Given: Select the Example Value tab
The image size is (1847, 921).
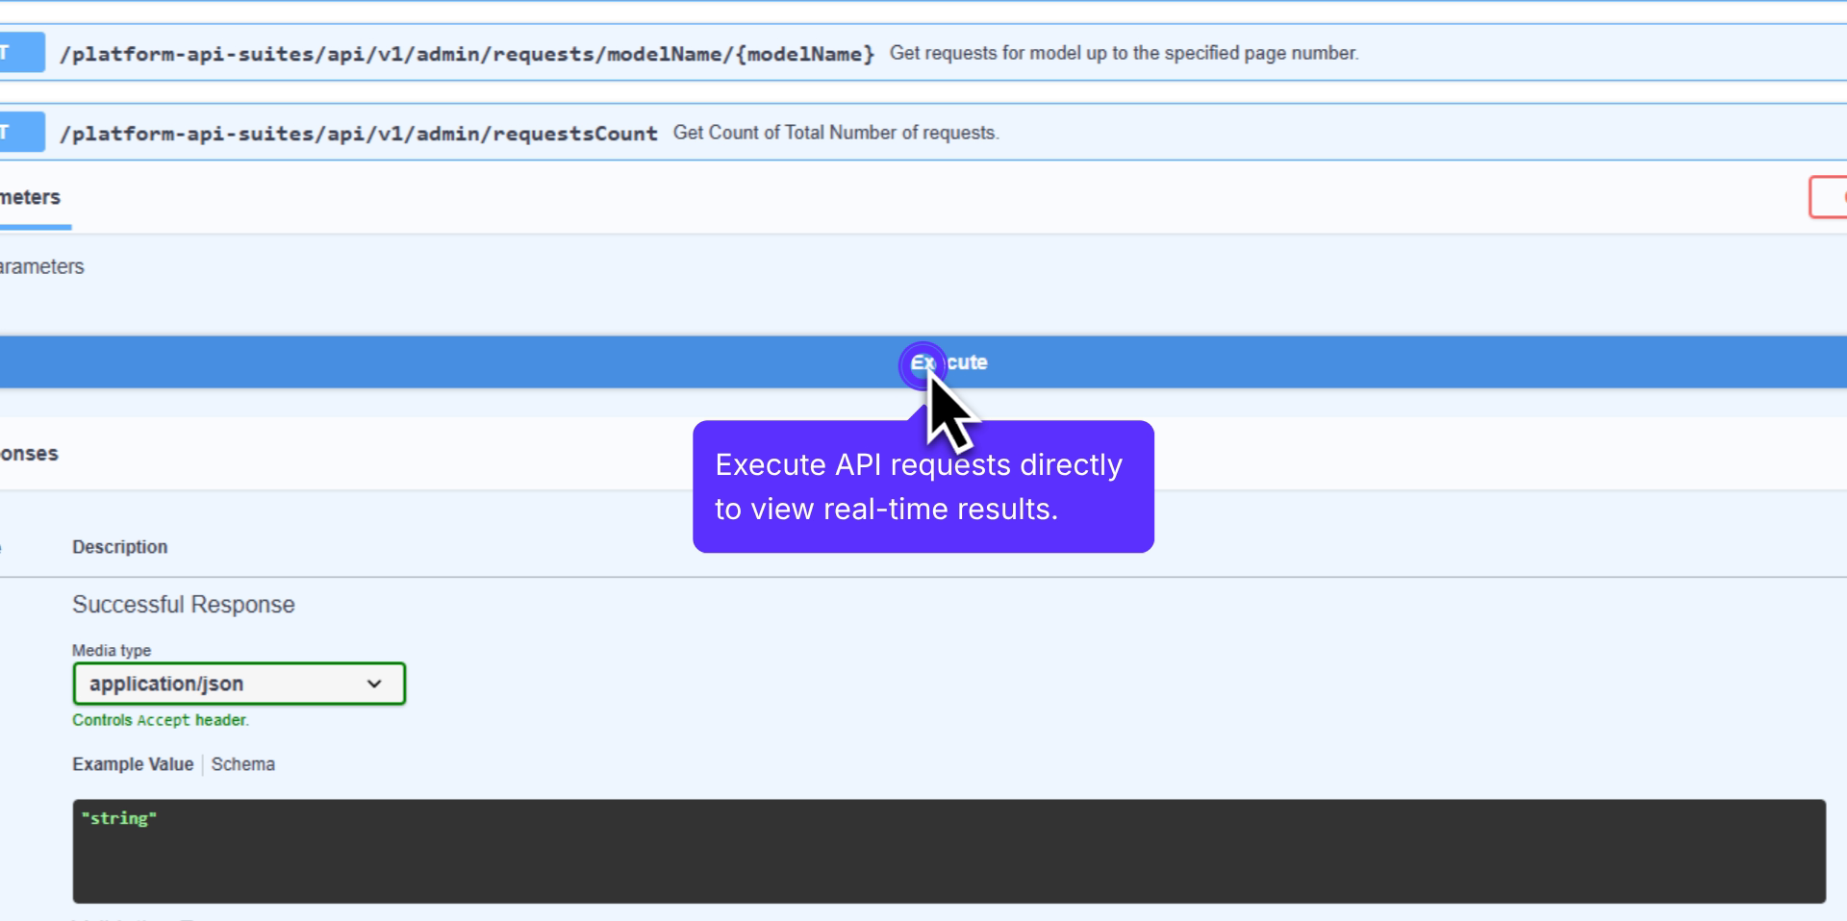Looking at the screenshot, I should pos(133,764).
